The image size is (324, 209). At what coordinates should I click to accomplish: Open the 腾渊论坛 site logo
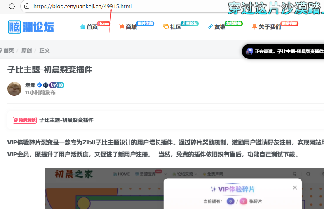coord(31,27)
